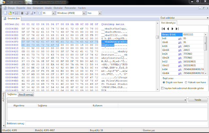Expand the disk image arrow menu
This screenshot has width=209, height=133.
(x=35, y=13)
